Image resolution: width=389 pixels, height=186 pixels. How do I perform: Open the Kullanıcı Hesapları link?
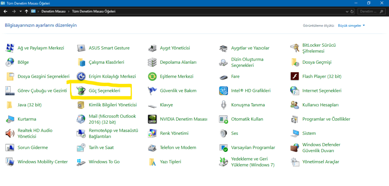(x=320, y=105)
